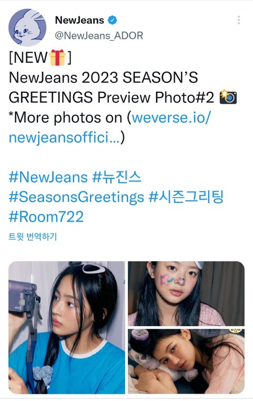Click the Preview Photo#2 text line

click(x=156, y=97)
